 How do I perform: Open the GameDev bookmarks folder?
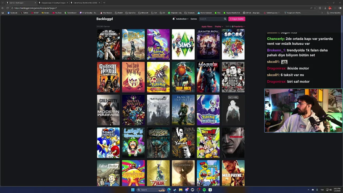(x=131, y=13)
